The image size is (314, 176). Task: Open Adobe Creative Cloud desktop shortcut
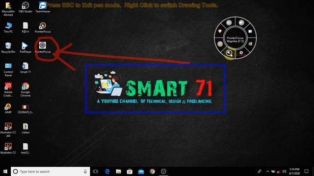tap(8, 90)
